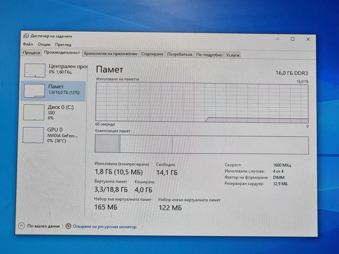Click the GPU mini graph thumbnail
The height and width of the screenshot is (254, 339).
(x=33, y=135)
